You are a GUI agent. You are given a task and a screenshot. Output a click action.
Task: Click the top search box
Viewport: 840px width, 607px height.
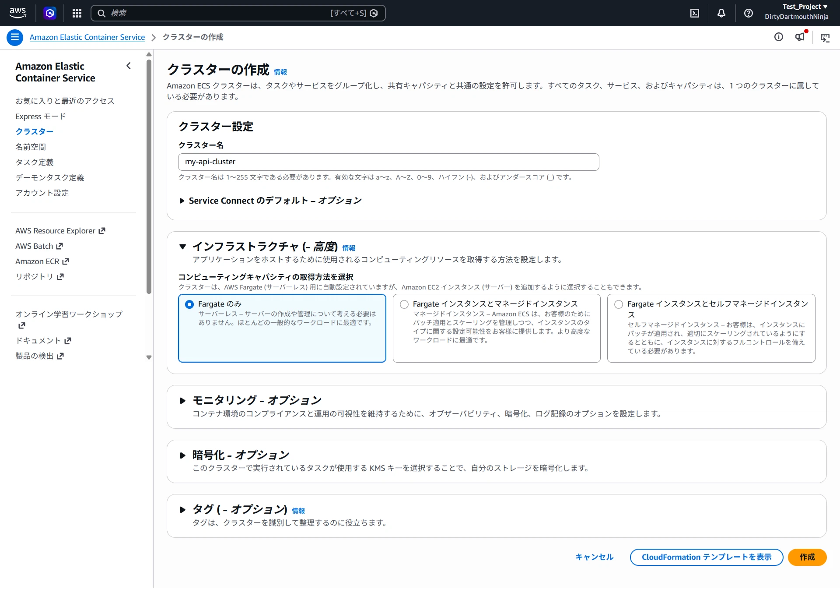tap(238, 13)
